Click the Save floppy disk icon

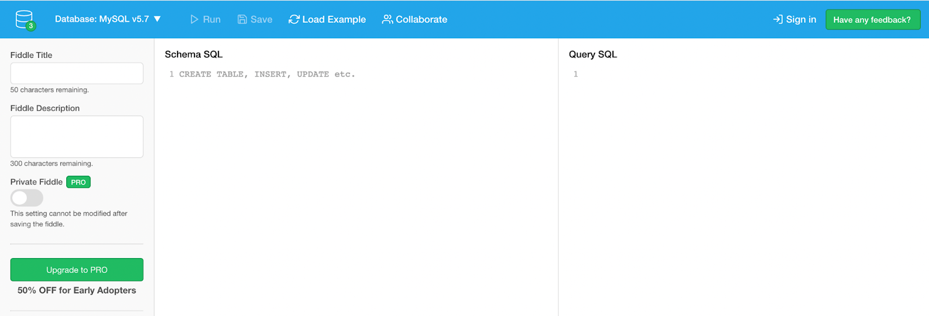point(242,20)
